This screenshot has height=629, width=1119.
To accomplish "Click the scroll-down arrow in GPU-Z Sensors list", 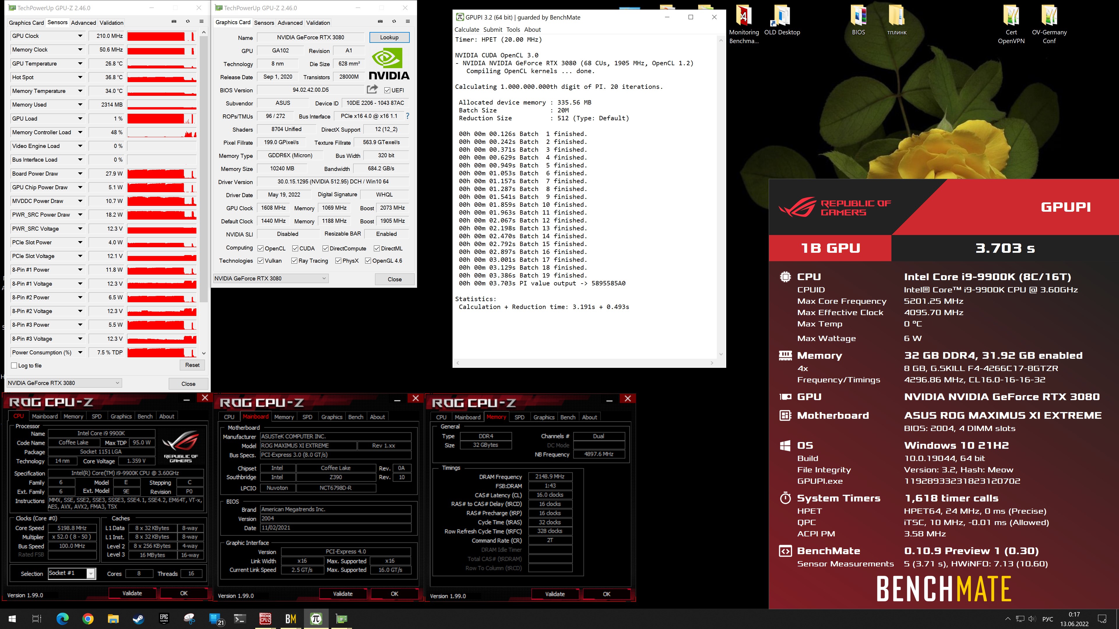I will click(x=204, y=353).
